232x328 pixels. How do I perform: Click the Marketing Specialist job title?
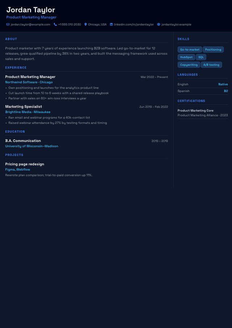(x=24, y=107)
